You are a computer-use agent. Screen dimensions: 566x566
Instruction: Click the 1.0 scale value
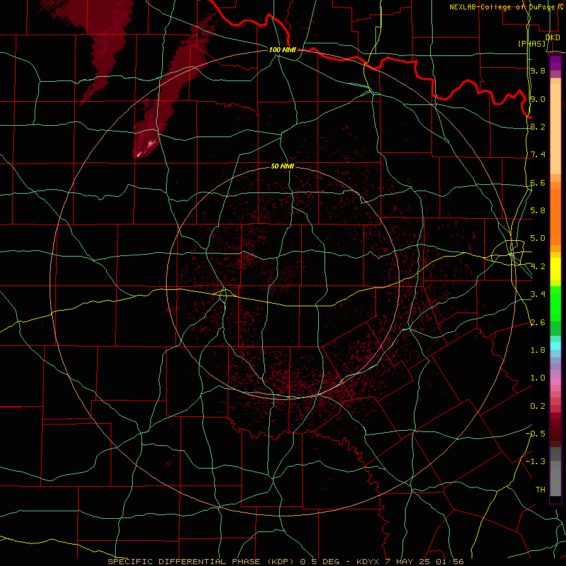click(538, 378)
